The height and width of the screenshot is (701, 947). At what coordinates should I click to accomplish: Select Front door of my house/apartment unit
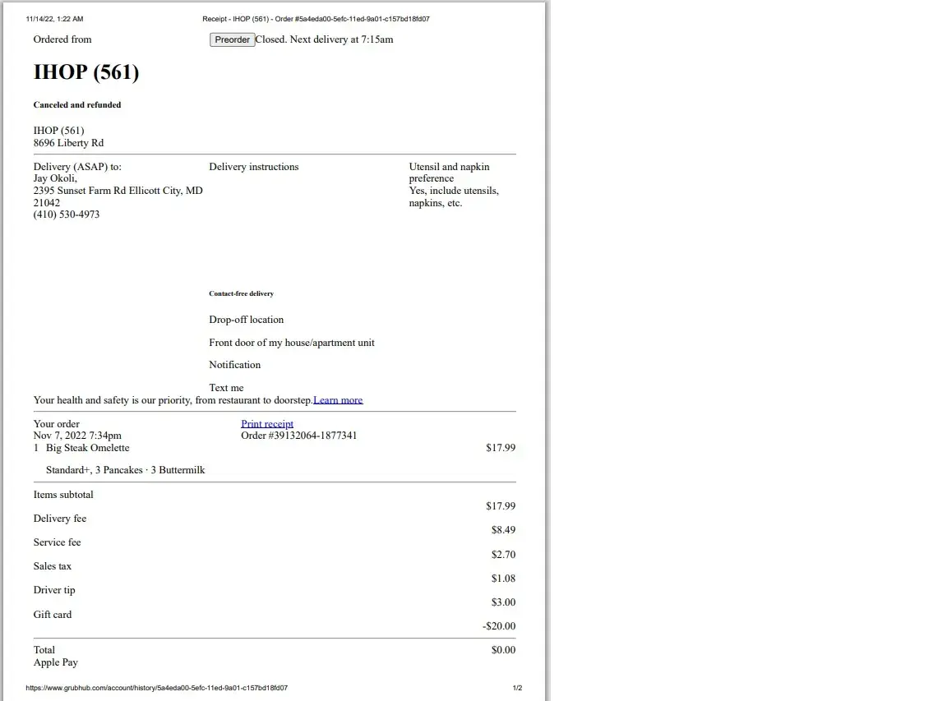pyautogui.click(x=292, y=343)
